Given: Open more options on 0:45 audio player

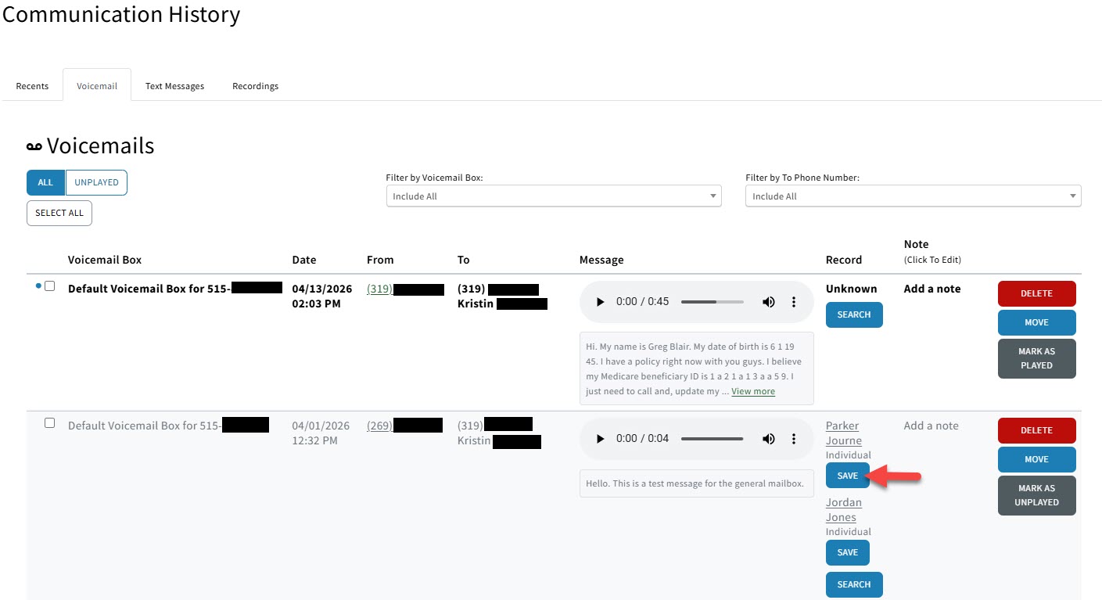Looking at the screenshot, I should pos(794,302).
